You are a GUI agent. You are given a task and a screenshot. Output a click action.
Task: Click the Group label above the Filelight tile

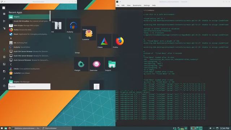(x=77, y=53)
